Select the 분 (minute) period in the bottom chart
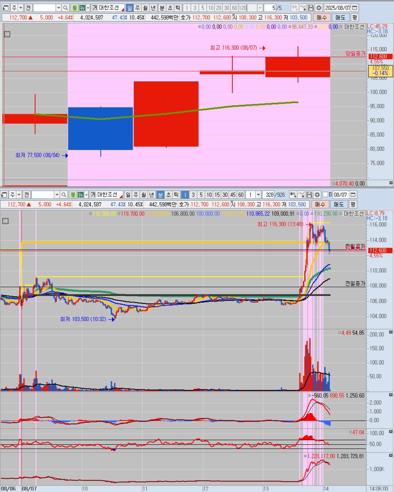Viewport: 394px width, 492px height. point(160,195)
